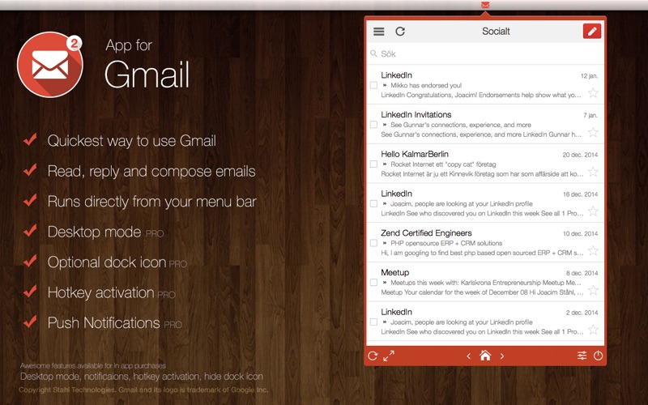Refresh inbox using the top reload icon
This screenshot has height=405, width=648.
tap(400, 32)
